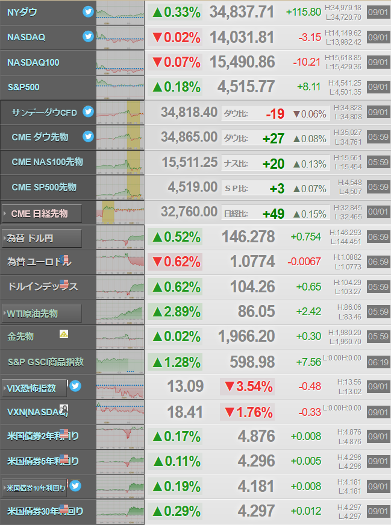
Task: Click the NASDAQ100 value 15,490.86
Action: tap(242, 62)
